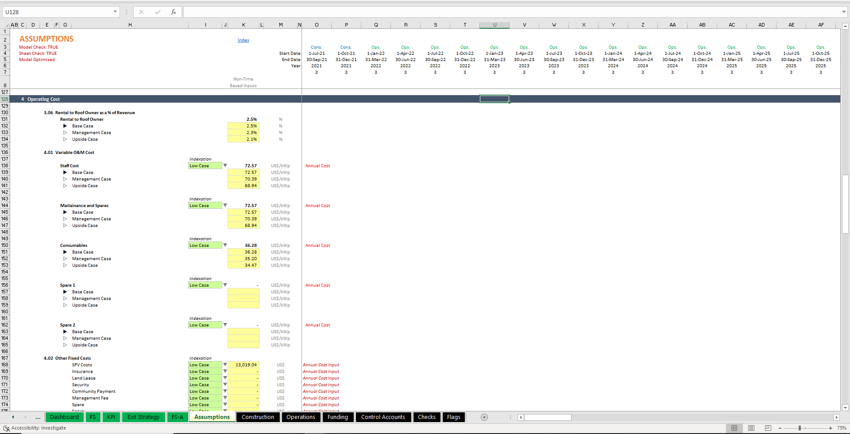Switch to Normal view icon
The height and width of the screenshot is (434, 850).
[734, 428]
